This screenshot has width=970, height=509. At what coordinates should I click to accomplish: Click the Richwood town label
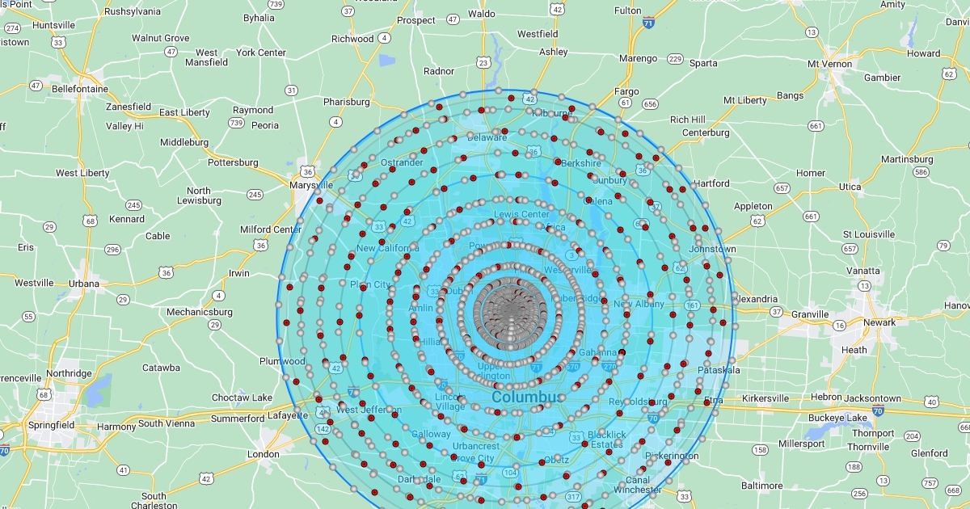[352, 39]
